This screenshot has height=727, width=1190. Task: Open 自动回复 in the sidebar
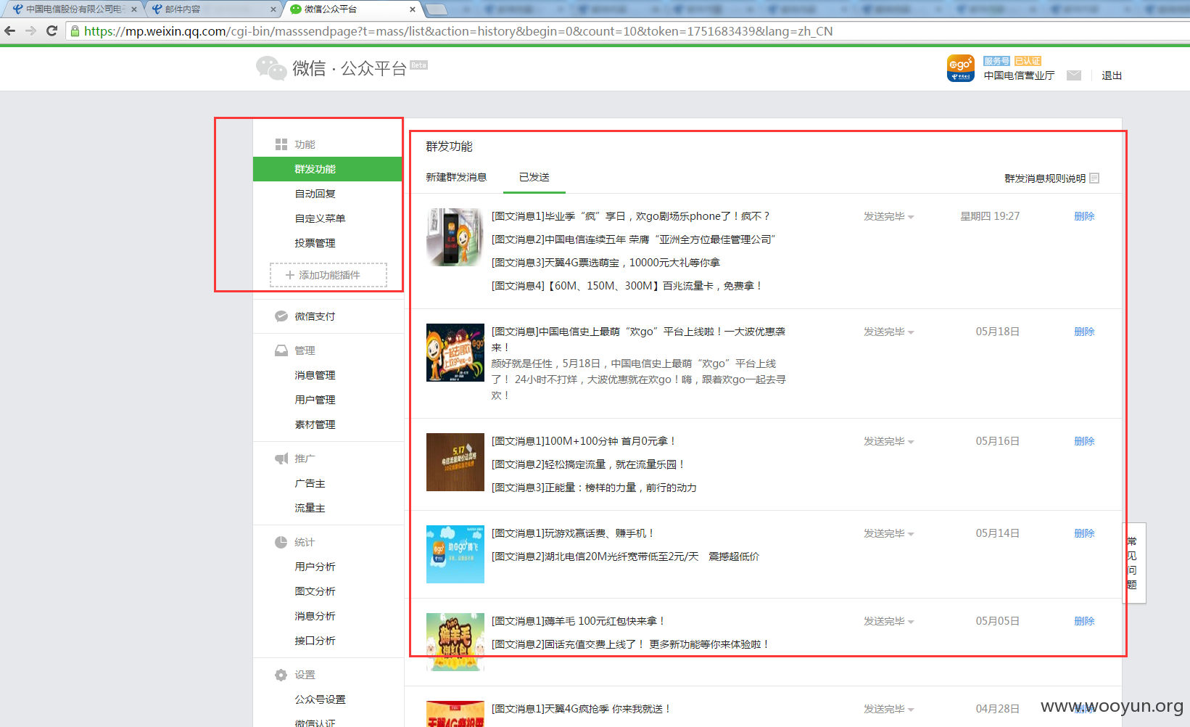[x=315, y=194]
